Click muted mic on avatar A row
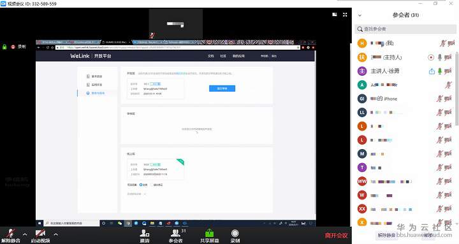Image resolution: width=459 pixels, height=244 pixels. [x=448, y=85]
